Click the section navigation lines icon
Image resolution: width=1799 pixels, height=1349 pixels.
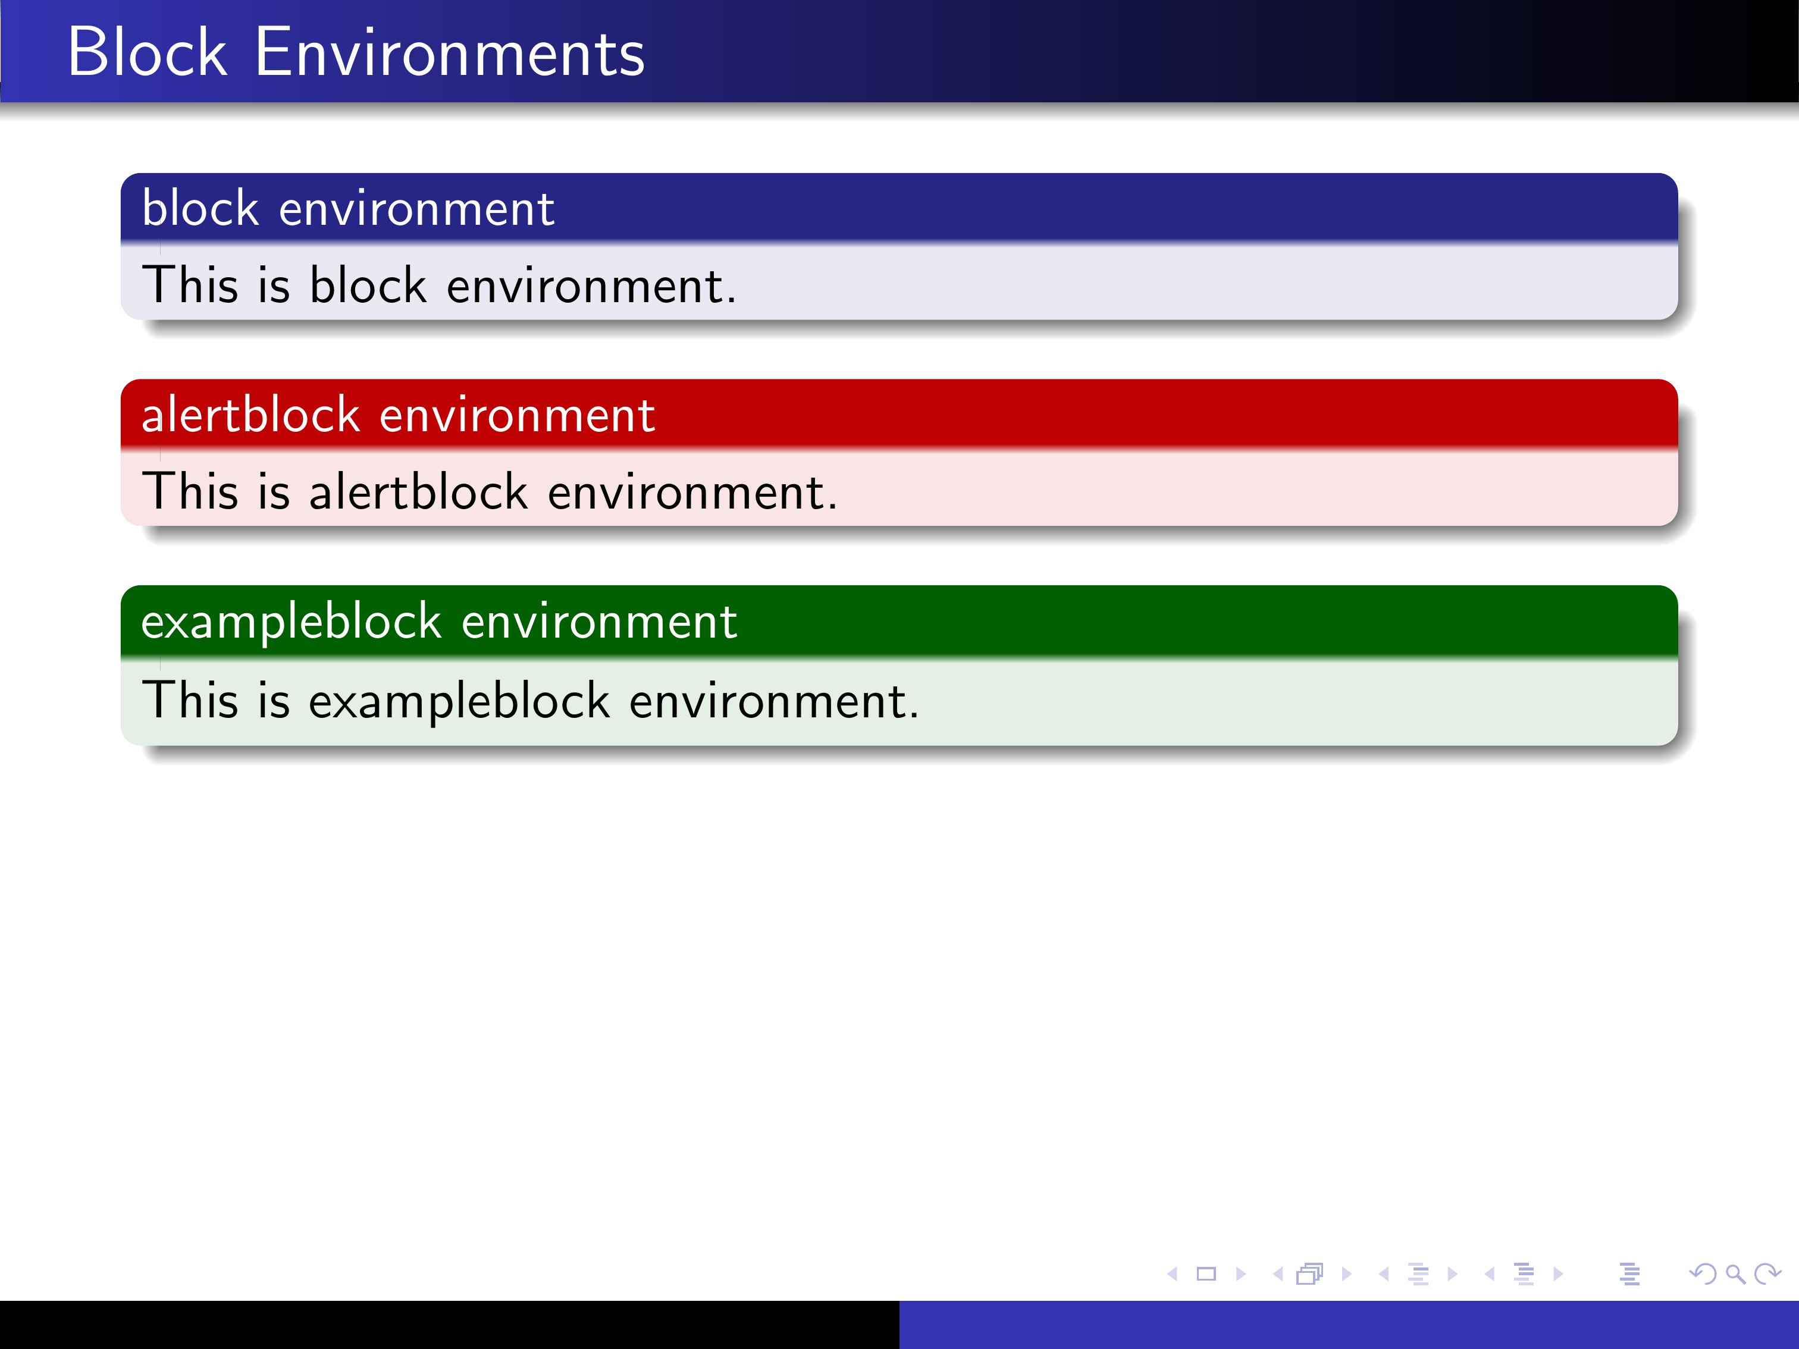tap(1524, 1274)
